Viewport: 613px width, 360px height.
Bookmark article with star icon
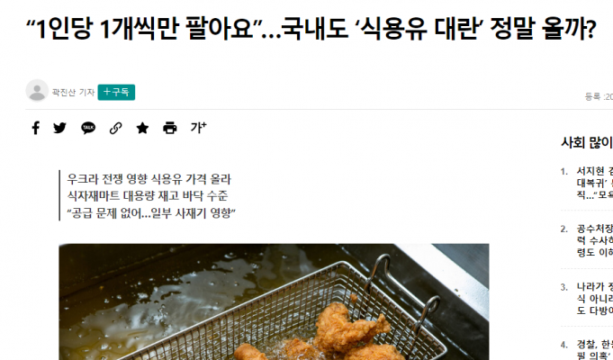pos(142,128)
